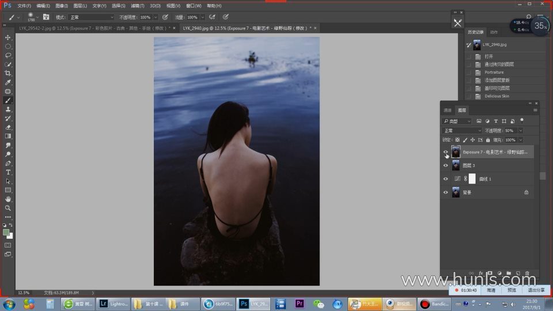Open brush preset picker arrow
The width and height of the screenshot is (553, 311).
coord(37,17)
